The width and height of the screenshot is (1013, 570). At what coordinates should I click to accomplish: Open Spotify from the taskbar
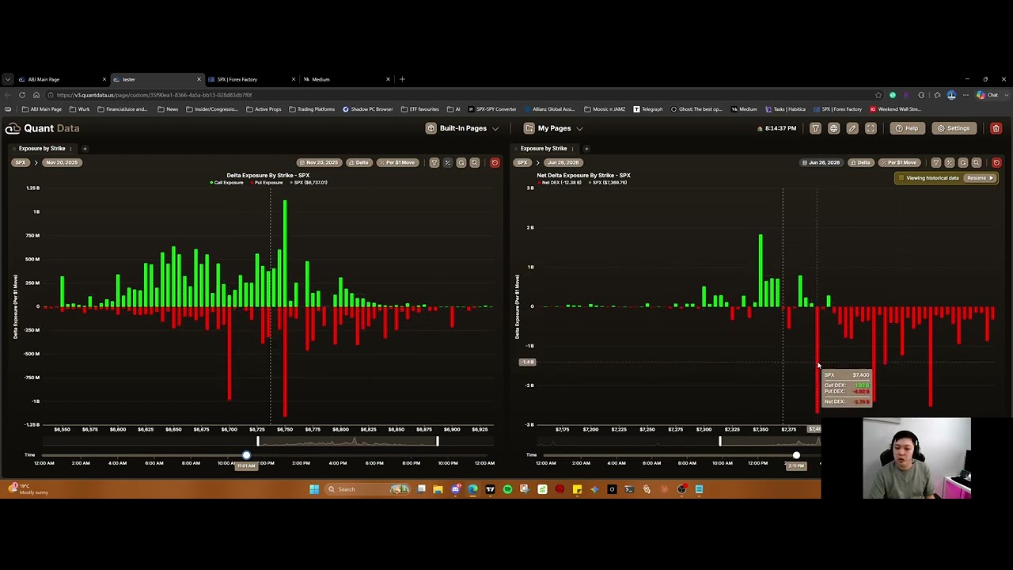[507, 489]
